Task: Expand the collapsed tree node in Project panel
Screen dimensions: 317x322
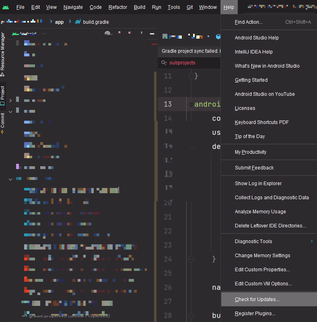Action: [x=10, y=101]
